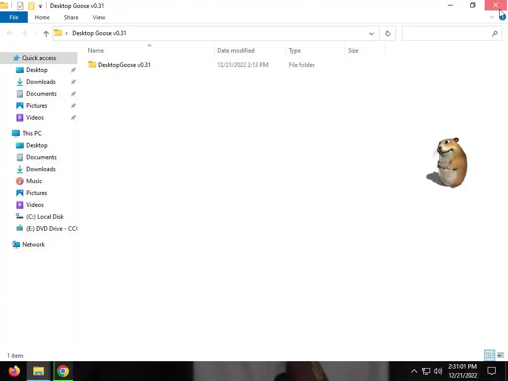
Task: Open Pictures under This PC
Action: tap(37, 193)
